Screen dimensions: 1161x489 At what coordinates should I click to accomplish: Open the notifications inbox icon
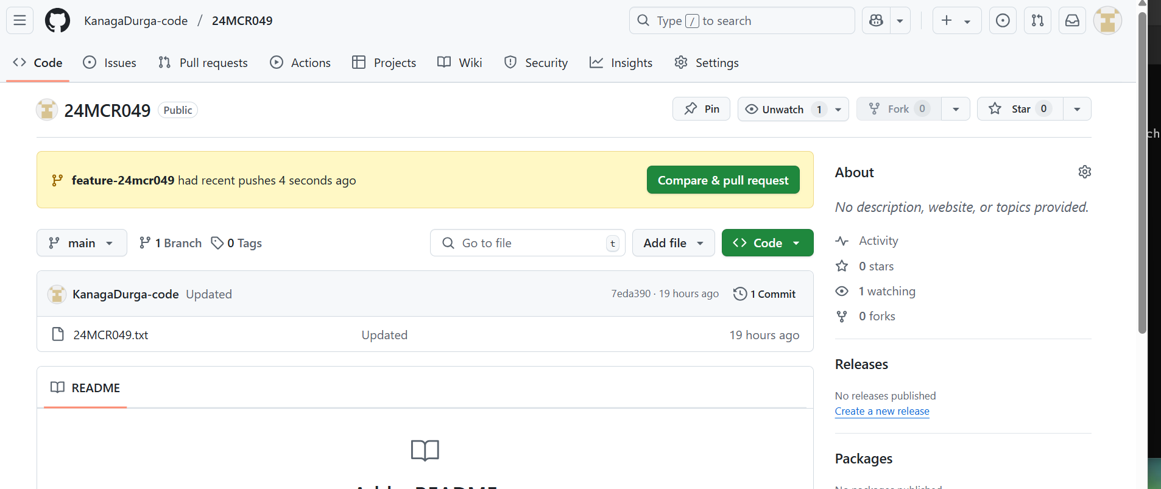pyautogui.click(x=1072, y=21)
